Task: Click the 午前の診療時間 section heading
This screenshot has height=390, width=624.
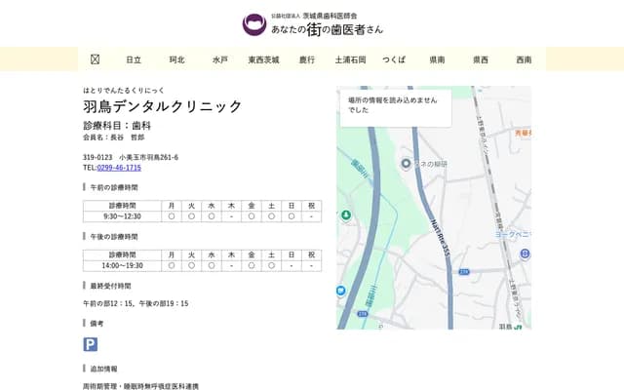Action: [114, 187]
